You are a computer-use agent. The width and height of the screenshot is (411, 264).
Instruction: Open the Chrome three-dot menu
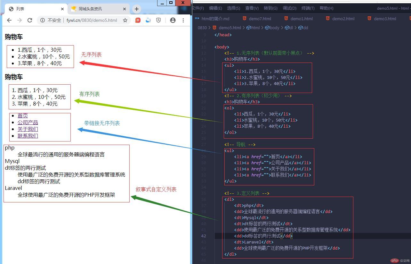pyautogui.click(x=183, y=20)
